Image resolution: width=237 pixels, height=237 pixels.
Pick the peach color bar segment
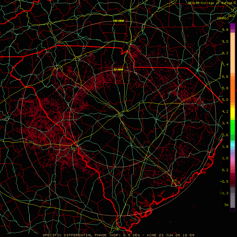pos(233,55)
